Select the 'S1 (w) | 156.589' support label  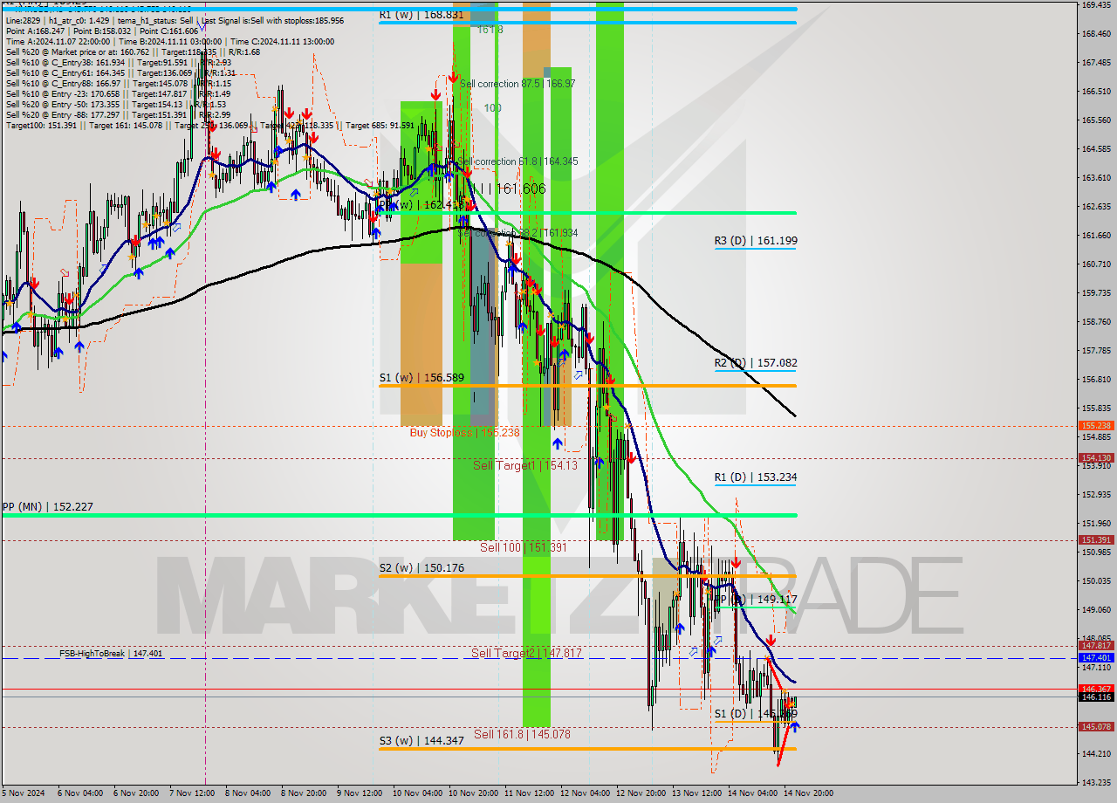[421, 378]
